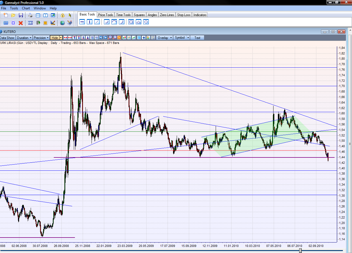
Task: Click the globe icon in toolbar
Action: [62, 23]
